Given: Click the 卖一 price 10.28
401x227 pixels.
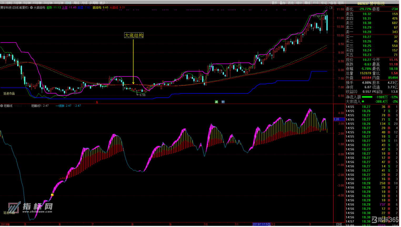Looking at the screenshot, I should pos(367,32).
